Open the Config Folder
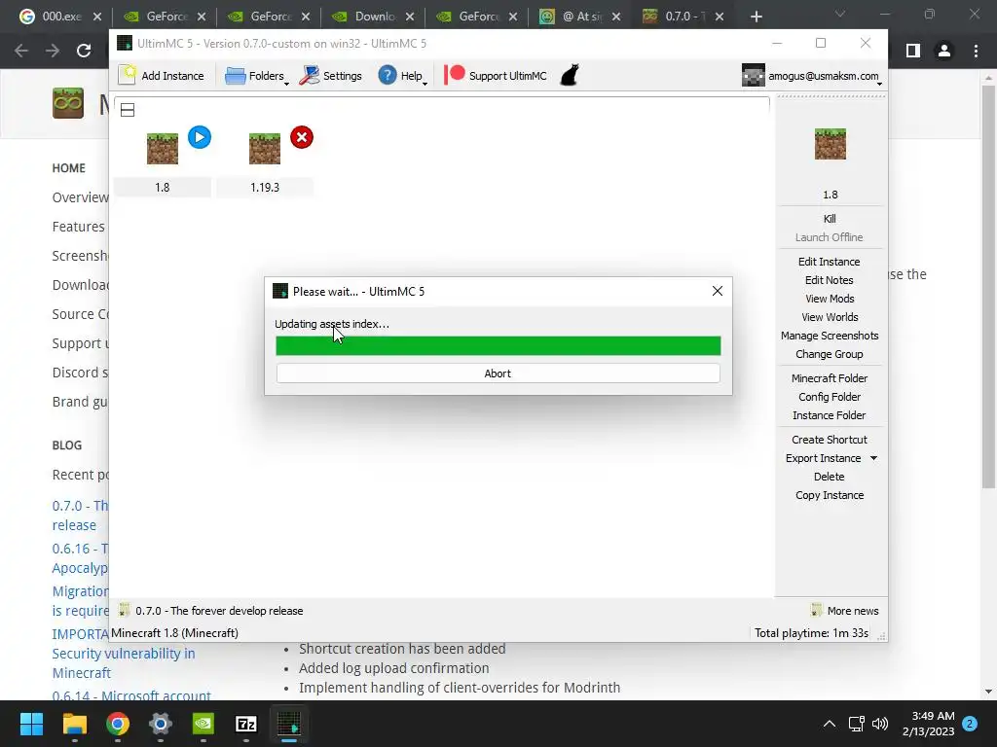The width and height of the screenshot is (997, 747). pos(830,397)
